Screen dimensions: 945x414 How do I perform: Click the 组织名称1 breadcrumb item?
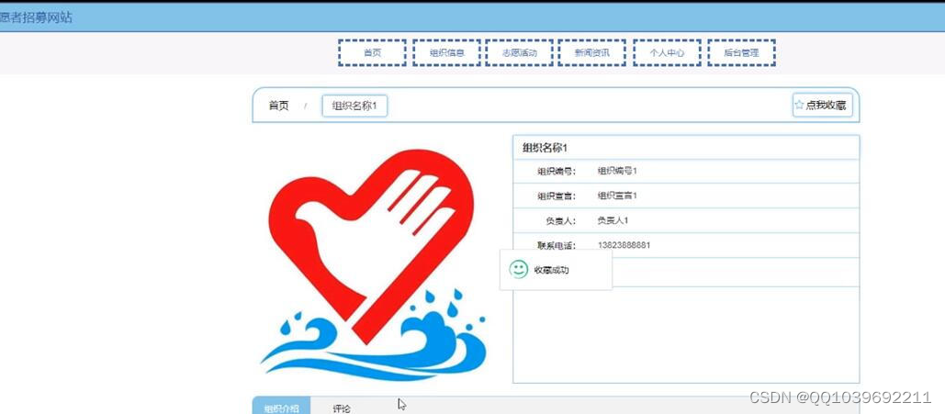[354, 106]
